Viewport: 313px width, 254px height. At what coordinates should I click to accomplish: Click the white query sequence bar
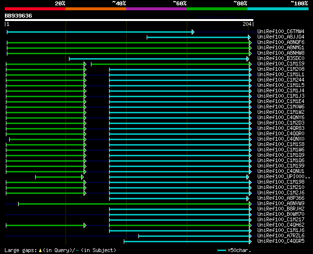coord(129,20)
